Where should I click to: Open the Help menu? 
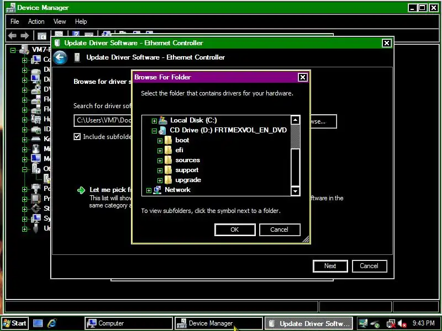point(81,22)
